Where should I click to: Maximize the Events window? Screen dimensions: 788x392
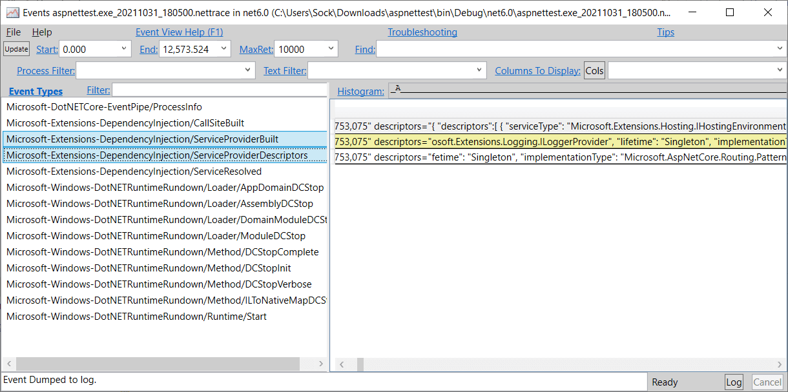[730, 12]
